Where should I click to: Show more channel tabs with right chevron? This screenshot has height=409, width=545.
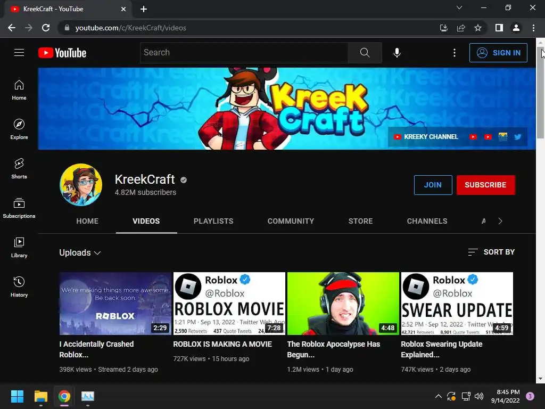point(500,221)
